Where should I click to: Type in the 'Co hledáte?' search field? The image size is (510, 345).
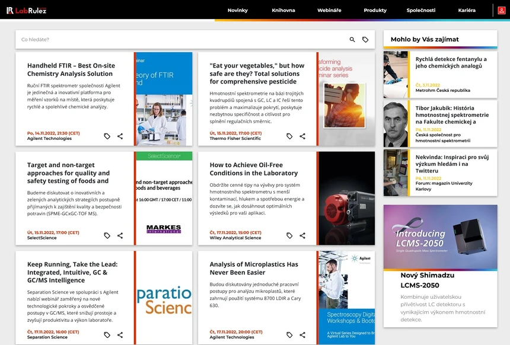pos(178,40)
